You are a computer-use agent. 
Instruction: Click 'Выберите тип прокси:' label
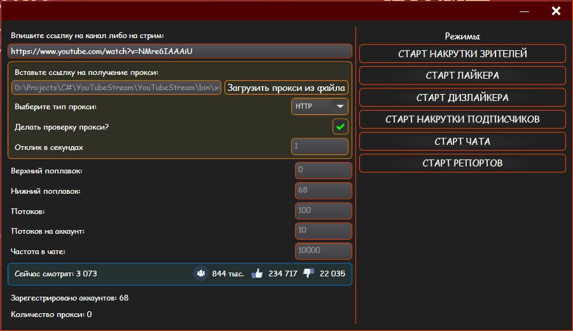pos(55,107)
